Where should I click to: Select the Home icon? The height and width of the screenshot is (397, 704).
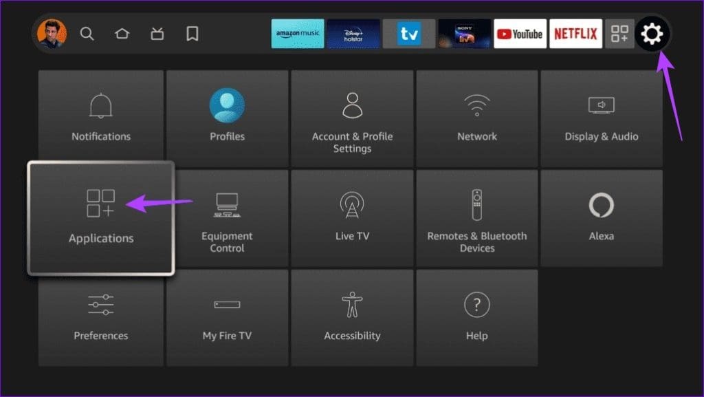122,33
